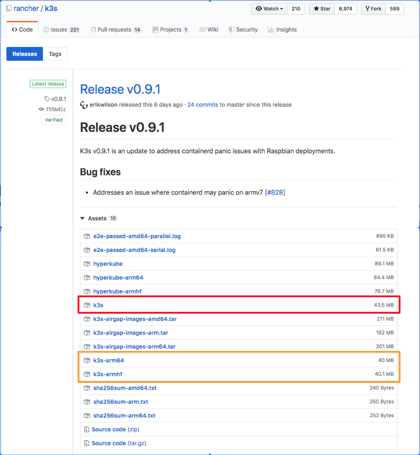The width and height of the screenshot is (420, 455).
Task: Click the 895 KB file size text
Action: coord(385,236)
